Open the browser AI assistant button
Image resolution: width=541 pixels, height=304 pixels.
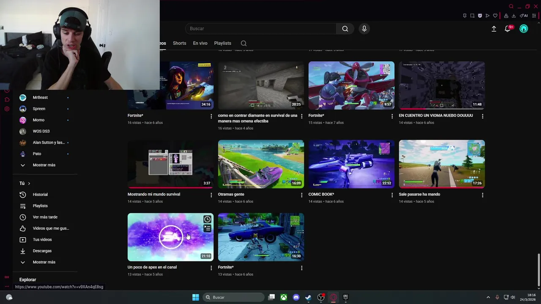(x=524, y=16)
